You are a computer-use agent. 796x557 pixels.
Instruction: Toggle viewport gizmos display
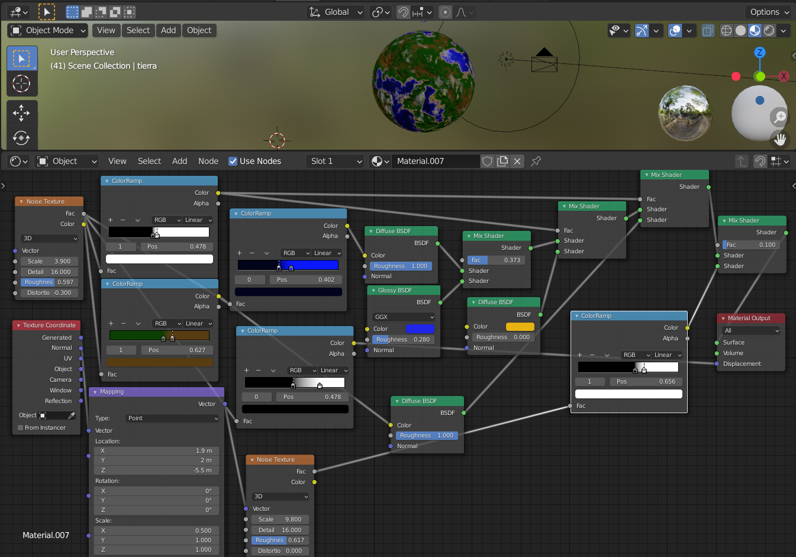coord(642,30)
